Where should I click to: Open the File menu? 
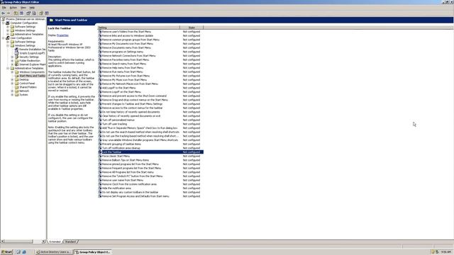pyautogui.click(x=4, y=8)
